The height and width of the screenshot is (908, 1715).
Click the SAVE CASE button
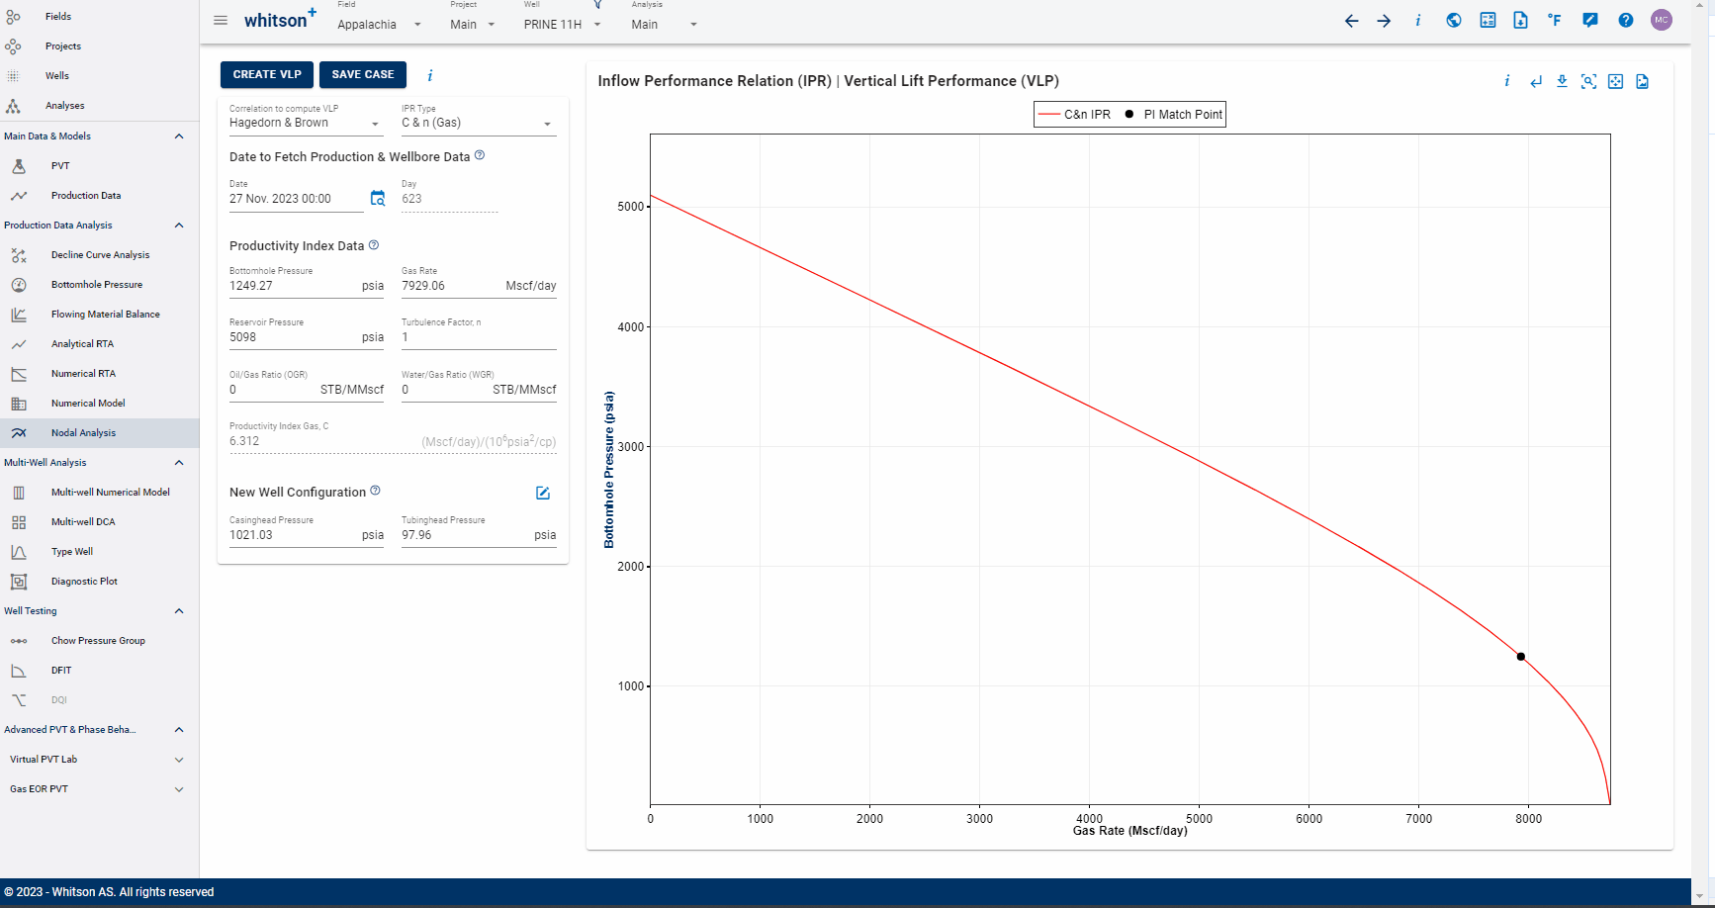(x=363, y=74)
